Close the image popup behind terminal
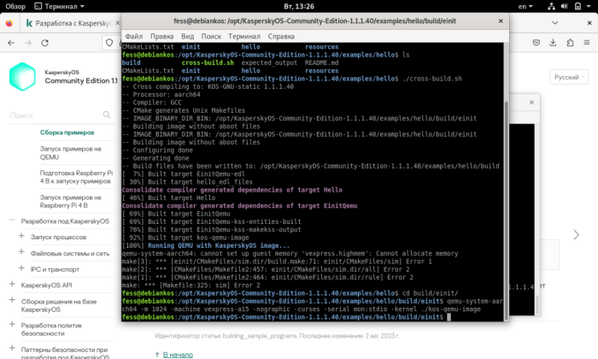The height and width of the screenshot is (359, 598). [531, 103]
